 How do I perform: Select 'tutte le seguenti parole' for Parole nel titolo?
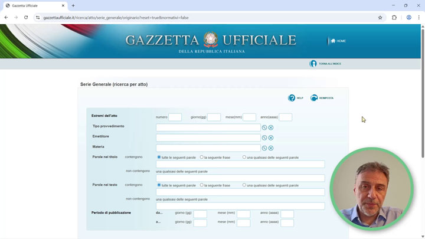[x=159, y=157]
